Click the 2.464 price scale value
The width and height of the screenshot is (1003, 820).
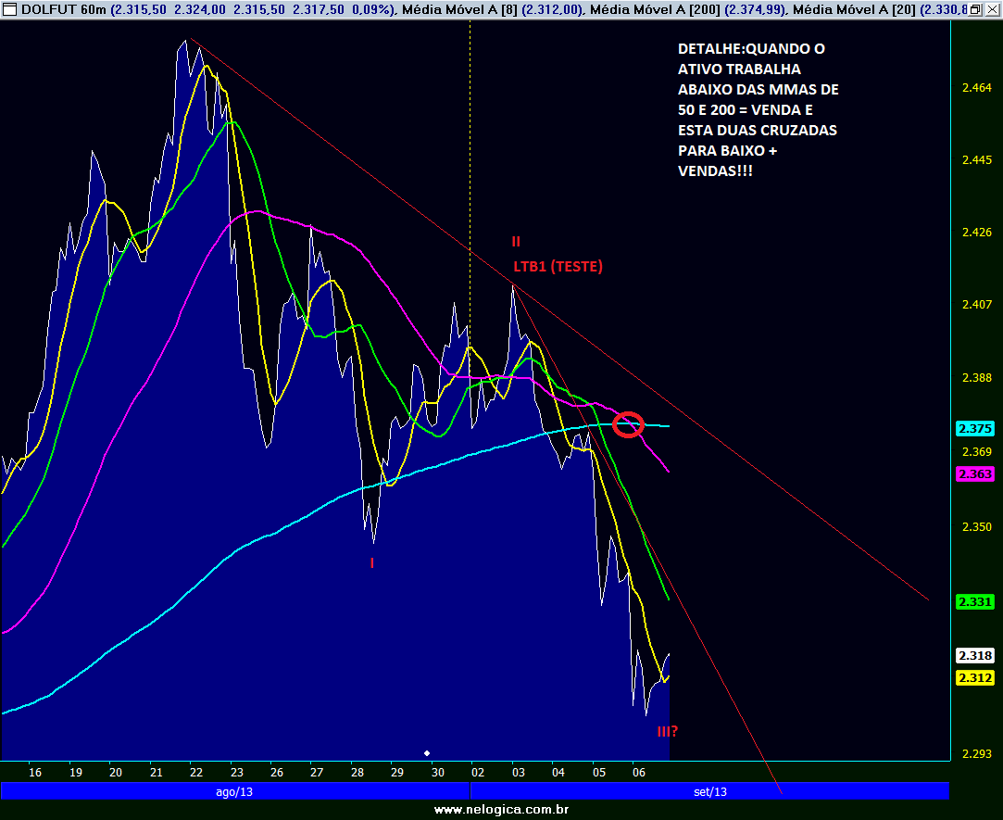[977, 88]
